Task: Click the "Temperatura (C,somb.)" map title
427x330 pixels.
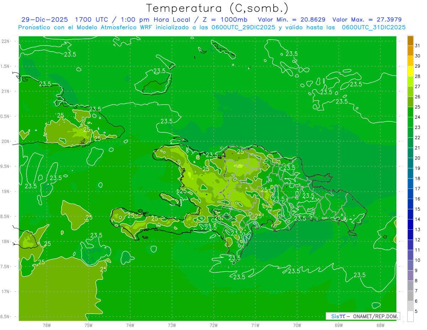Action: tap(217, 8)
